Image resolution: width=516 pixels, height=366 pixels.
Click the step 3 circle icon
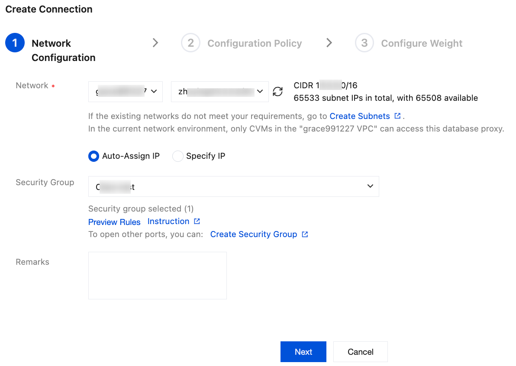(x=364, y=43)
